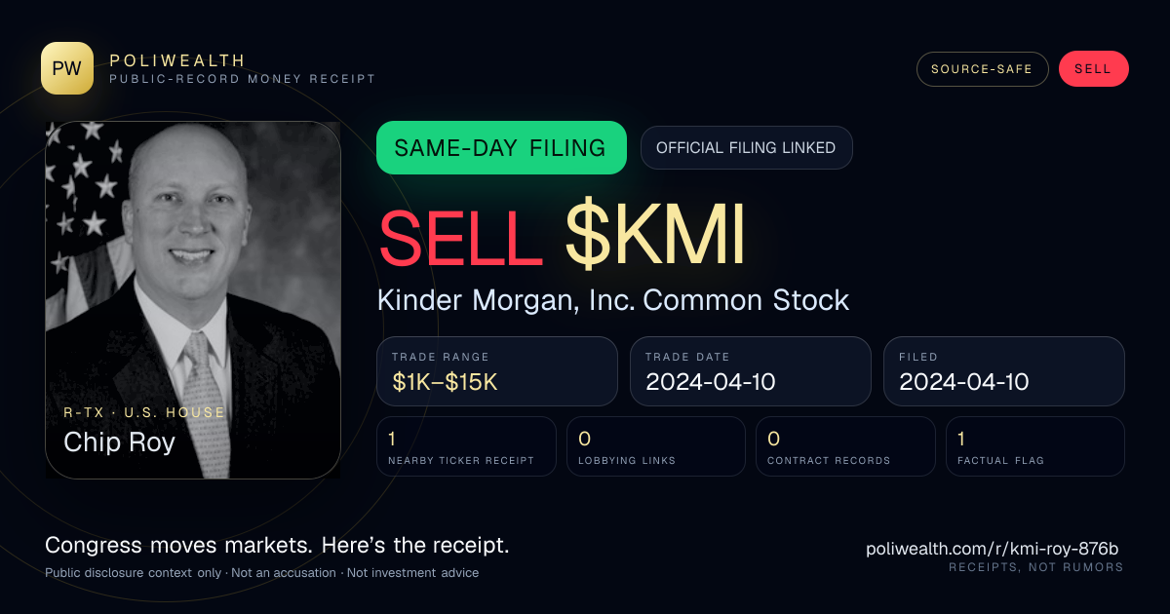Select the Trade Date 2024-04-10 card
This screenshot has height=614, width=1170.
[x=751, y=371]
